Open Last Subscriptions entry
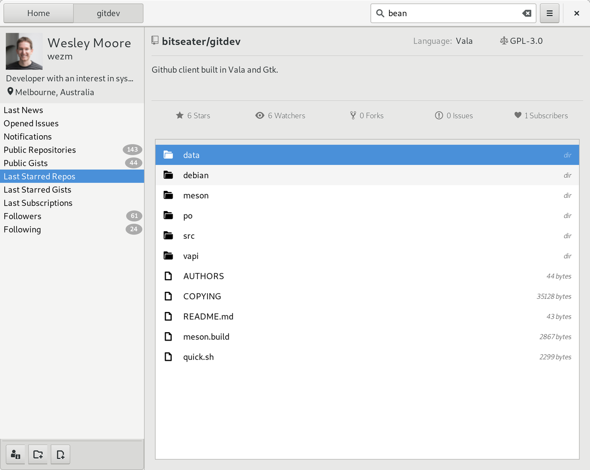The height and width of the screenshot is (470, 590). pyautogui.click(x=72, y=203)
